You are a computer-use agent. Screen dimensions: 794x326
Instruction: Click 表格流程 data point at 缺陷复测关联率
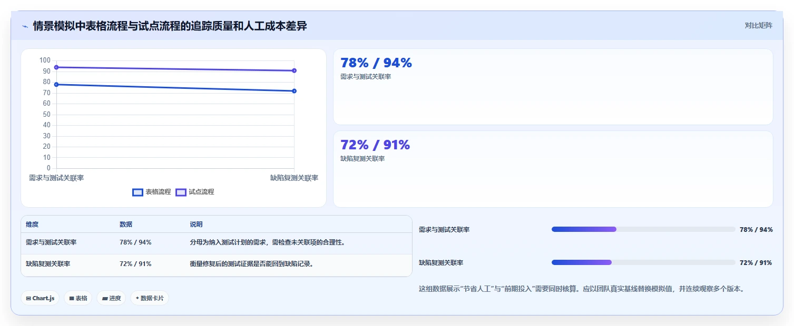[x=294, y=91]
